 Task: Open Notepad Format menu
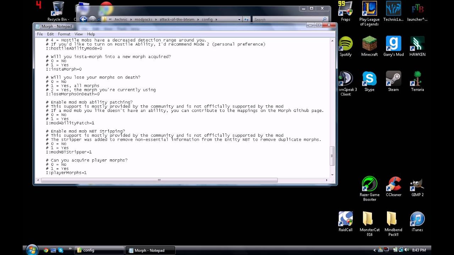click(64, 34)
